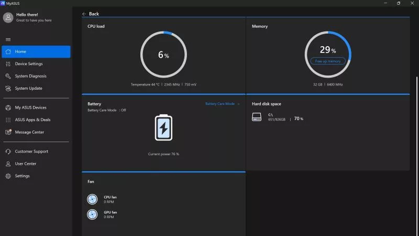This screenshot has height=236, width=419.
Task: Click the 'Memory' heading
Action: 260,26
